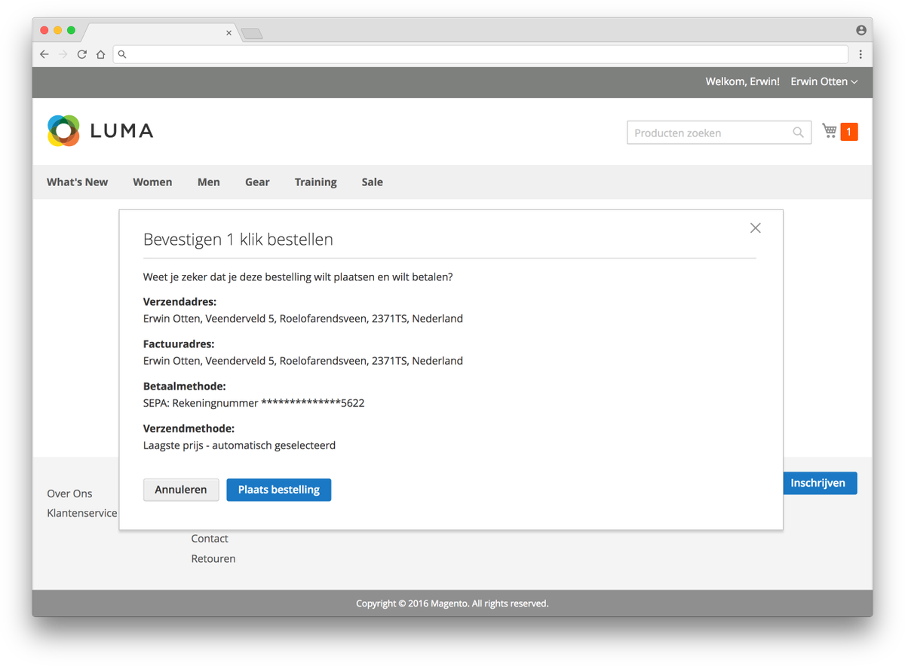This screenshot has width=905, height=666.
Task: Open the shopping cart icon
Action: click(x=830, y=131)
